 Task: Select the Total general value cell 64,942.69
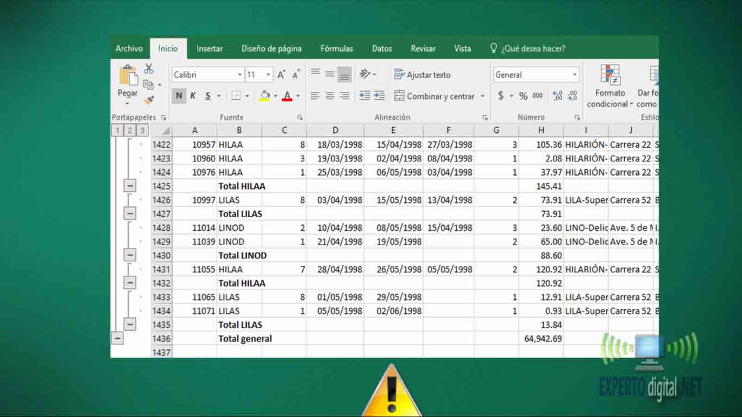tap(541, 338)
